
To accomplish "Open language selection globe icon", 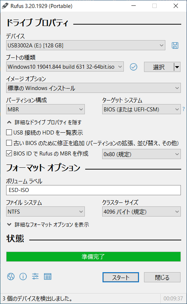I will pos(11,277).
